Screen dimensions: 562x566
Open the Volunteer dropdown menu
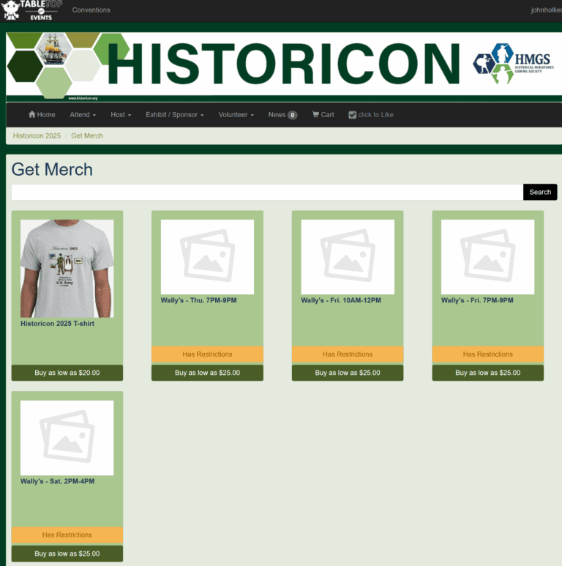coord(236,115)
